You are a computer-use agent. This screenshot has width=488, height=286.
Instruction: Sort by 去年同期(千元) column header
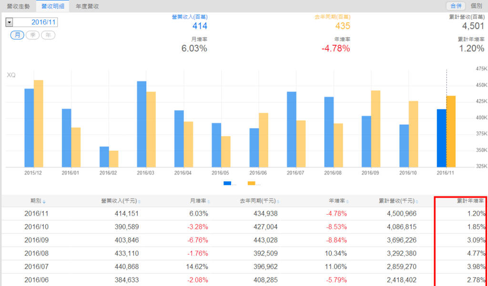point(260,201)
